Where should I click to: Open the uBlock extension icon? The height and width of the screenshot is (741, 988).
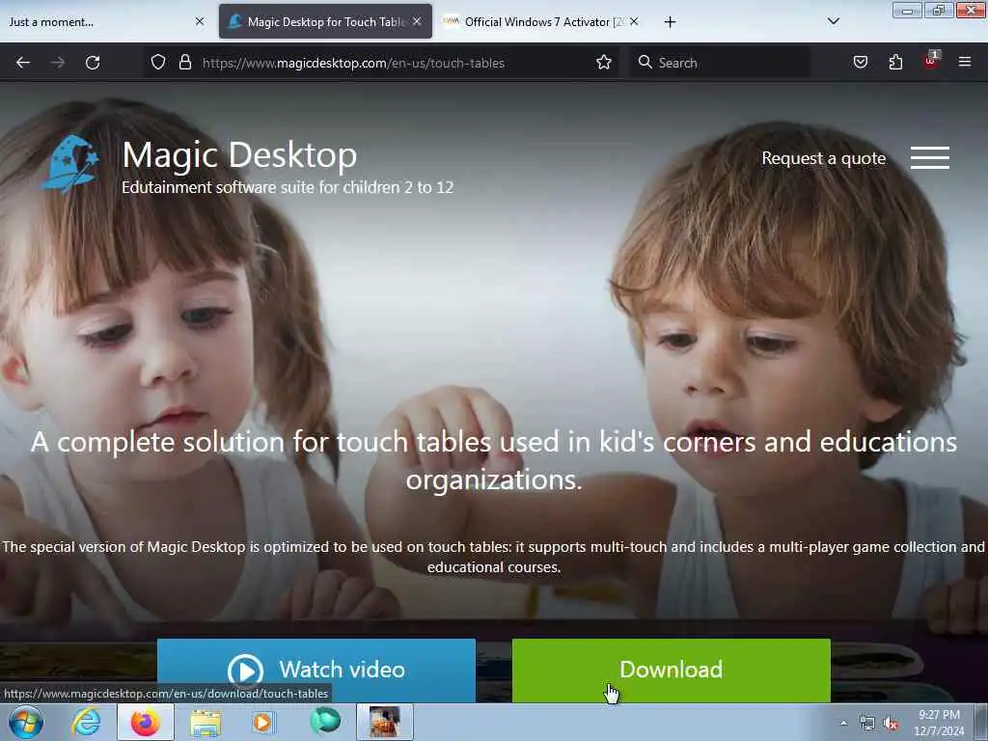click(x=931, y=61)
